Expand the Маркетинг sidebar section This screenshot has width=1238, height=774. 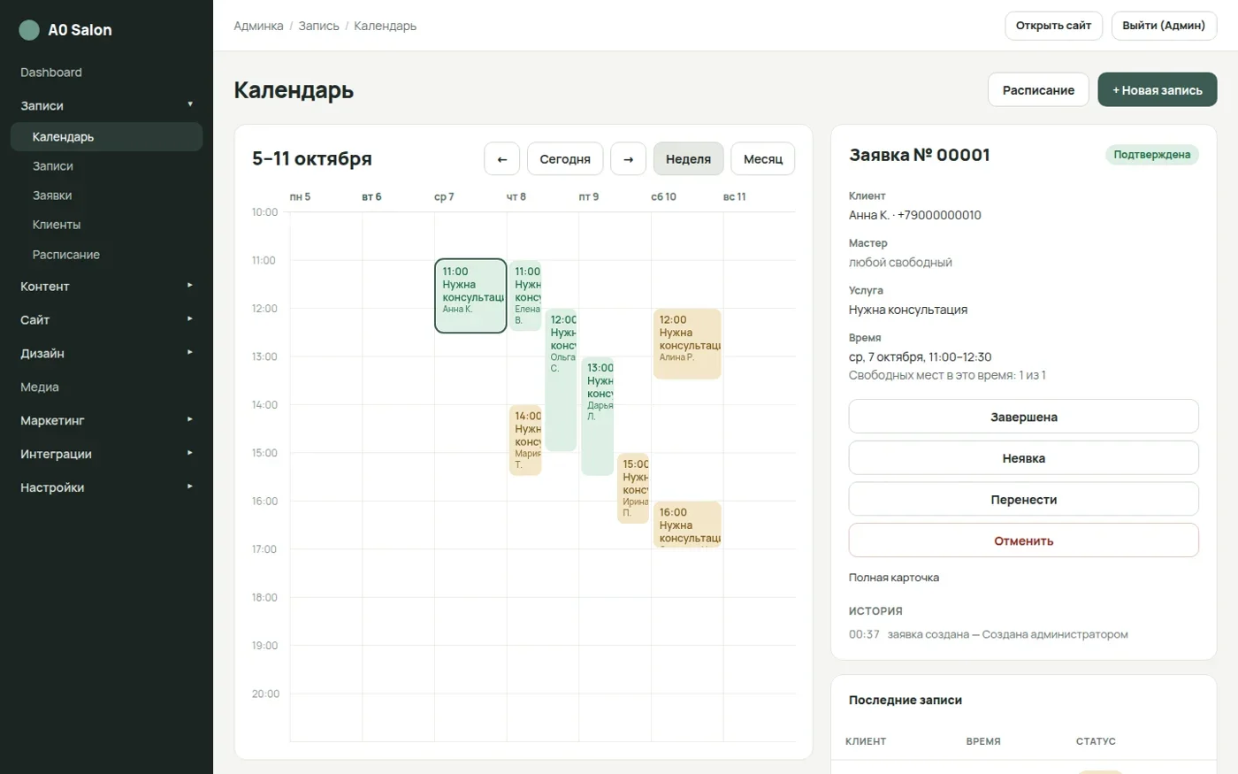pyautogui.click(x=106, y=420)
